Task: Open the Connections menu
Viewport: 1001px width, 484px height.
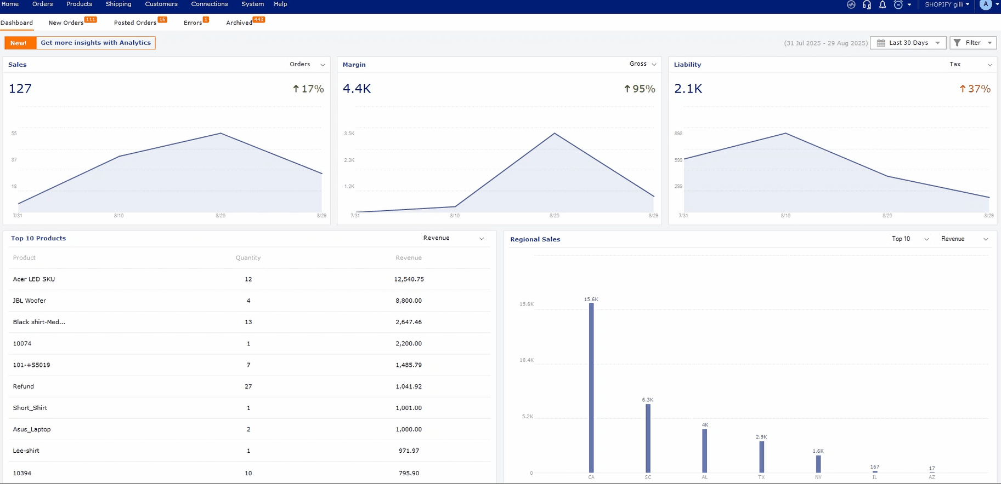Action: pyautogui.click(x=209, y=4)
